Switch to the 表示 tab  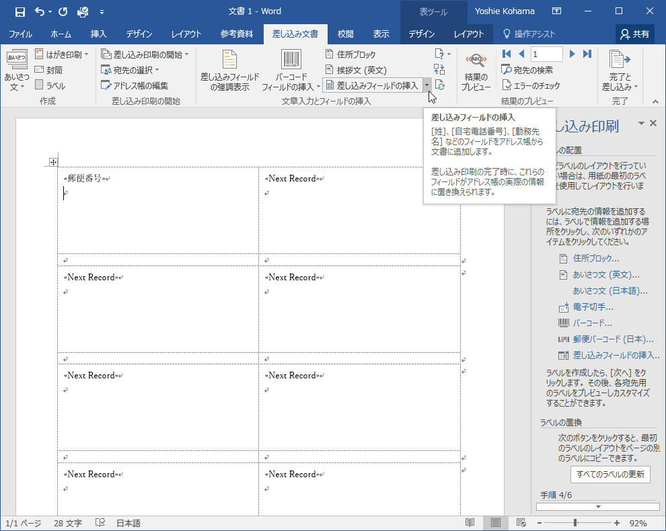click(381, 34)
